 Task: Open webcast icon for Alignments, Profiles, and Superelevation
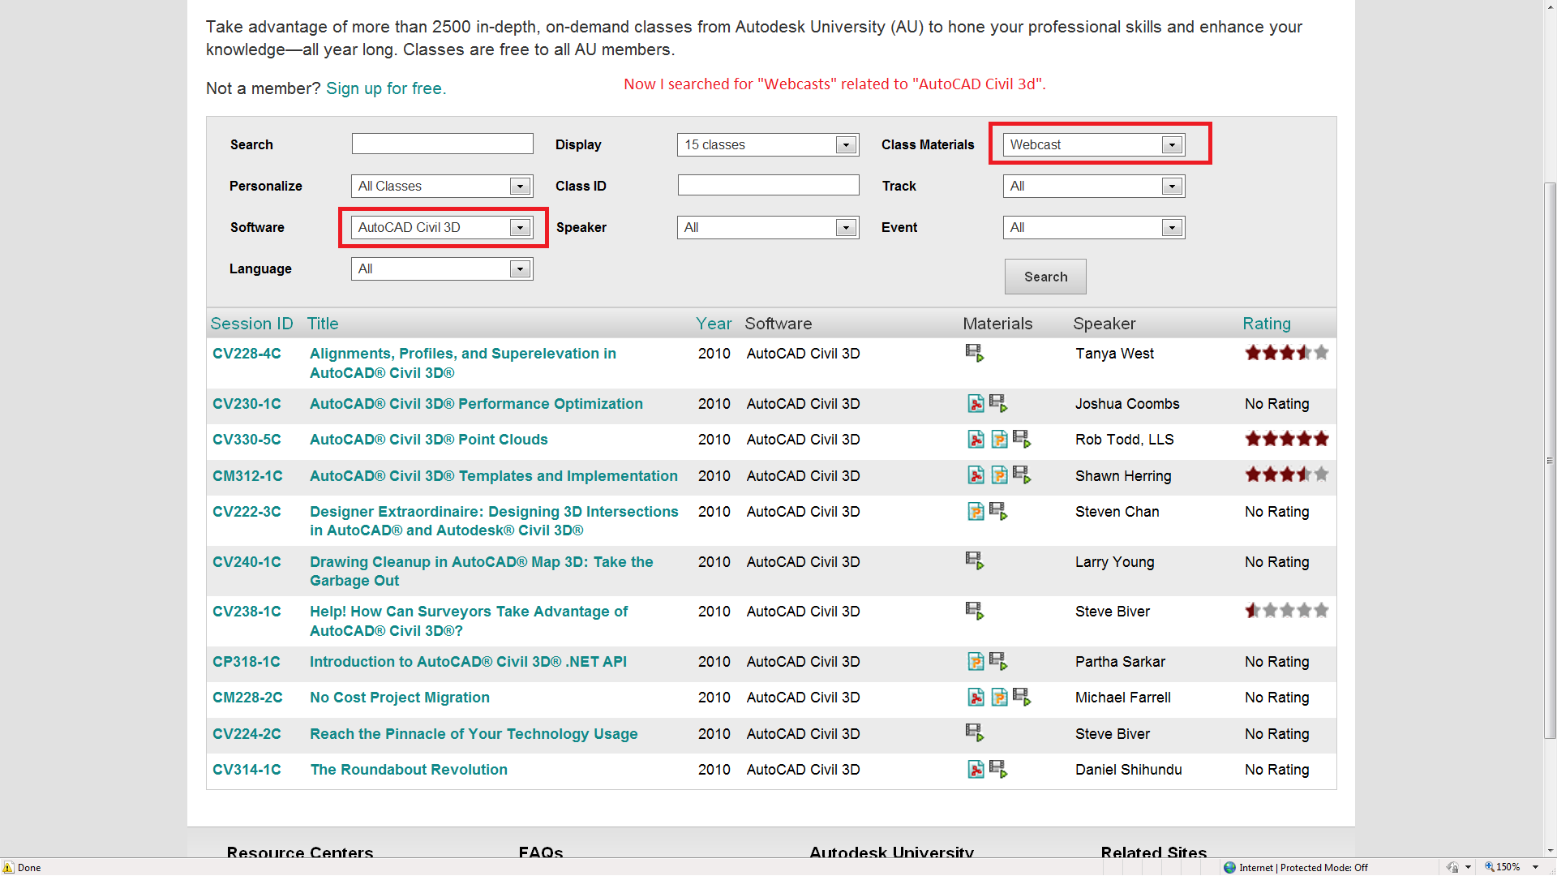pos(975,353)
